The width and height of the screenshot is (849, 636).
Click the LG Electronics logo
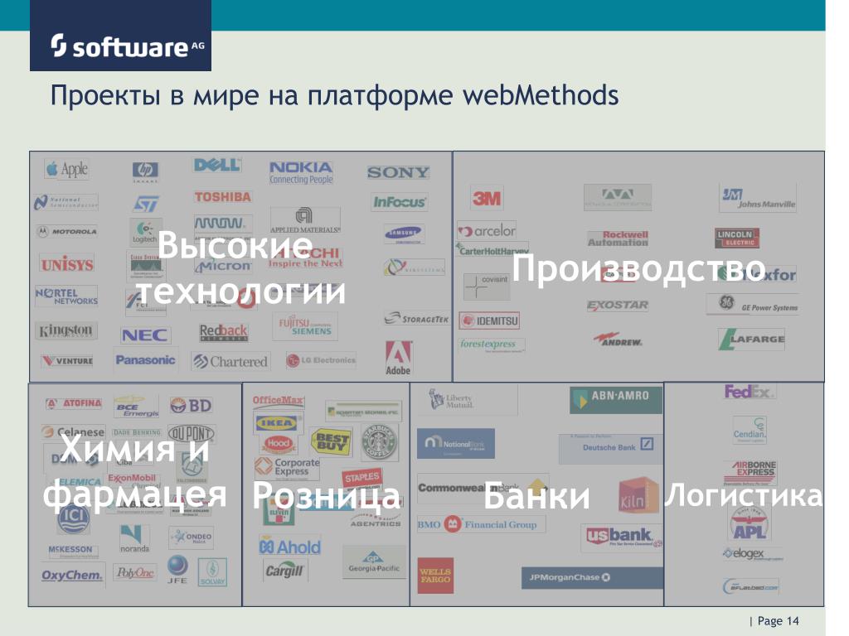click(x=321, y=360)
